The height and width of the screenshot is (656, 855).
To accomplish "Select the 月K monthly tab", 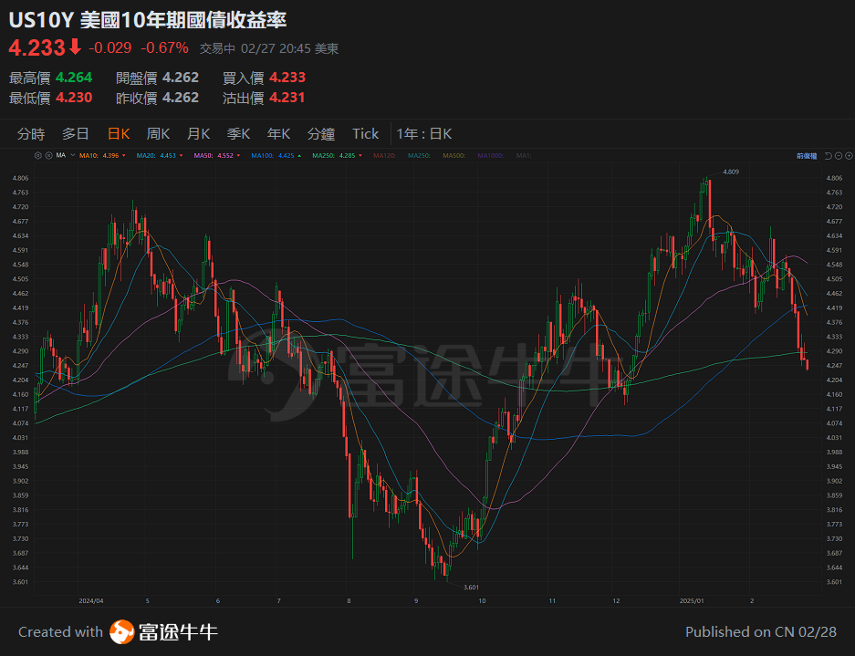I will point(197,133).
